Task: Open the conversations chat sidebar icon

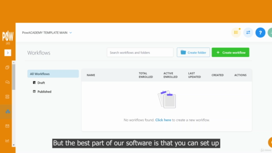Action: click(7, 82)
